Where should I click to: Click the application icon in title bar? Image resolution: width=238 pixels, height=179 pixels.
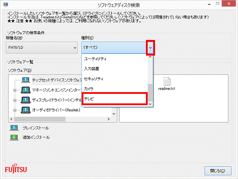pos(6,4)
